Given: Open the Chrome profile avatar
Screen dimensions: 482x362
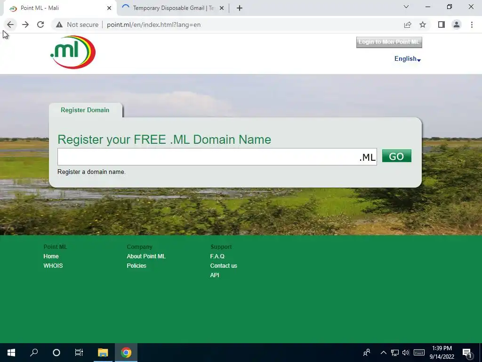Looking at the screenshot, I should [x=457, y=25].
